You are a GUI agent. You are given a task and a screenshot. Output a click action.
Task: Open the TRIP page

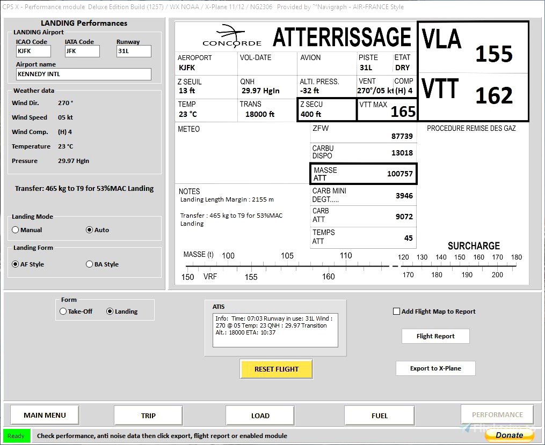coord(148,416)
